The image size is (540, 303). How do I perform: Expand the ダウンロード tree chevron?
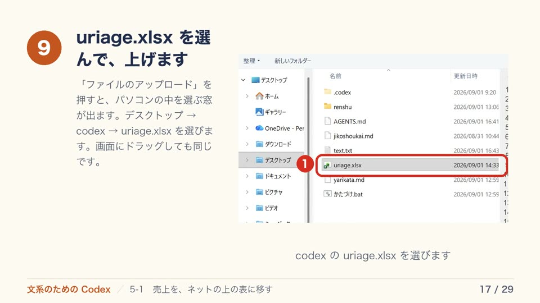247,144
